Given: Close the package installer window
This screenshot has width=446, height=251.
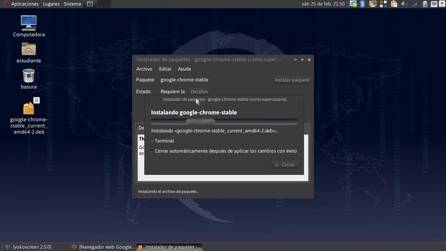Looking at the screenshot, I should (x=309, y=60).
